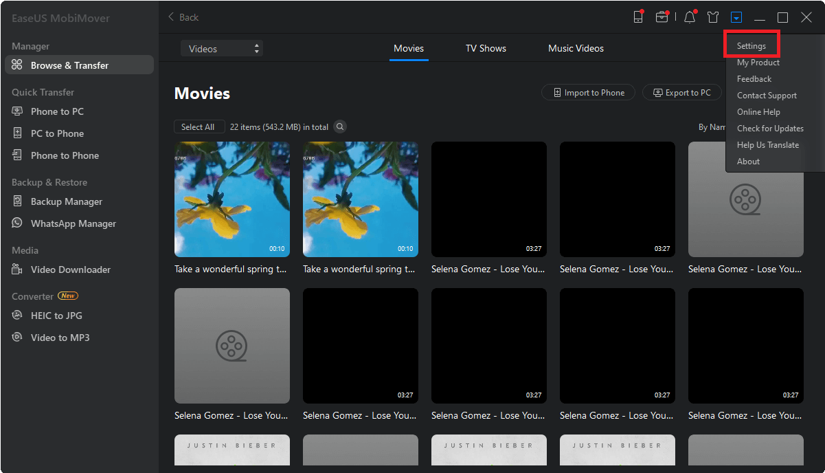Image resolution: width=825 pixels, height=473 pixels.
Task: Click the Export to PC button
Action: [681, 93]
